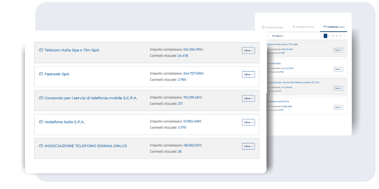Viewport: 379px width, 189px height.
Task: Switch to the Acquirenti tab
Action: tap(303, 27)
